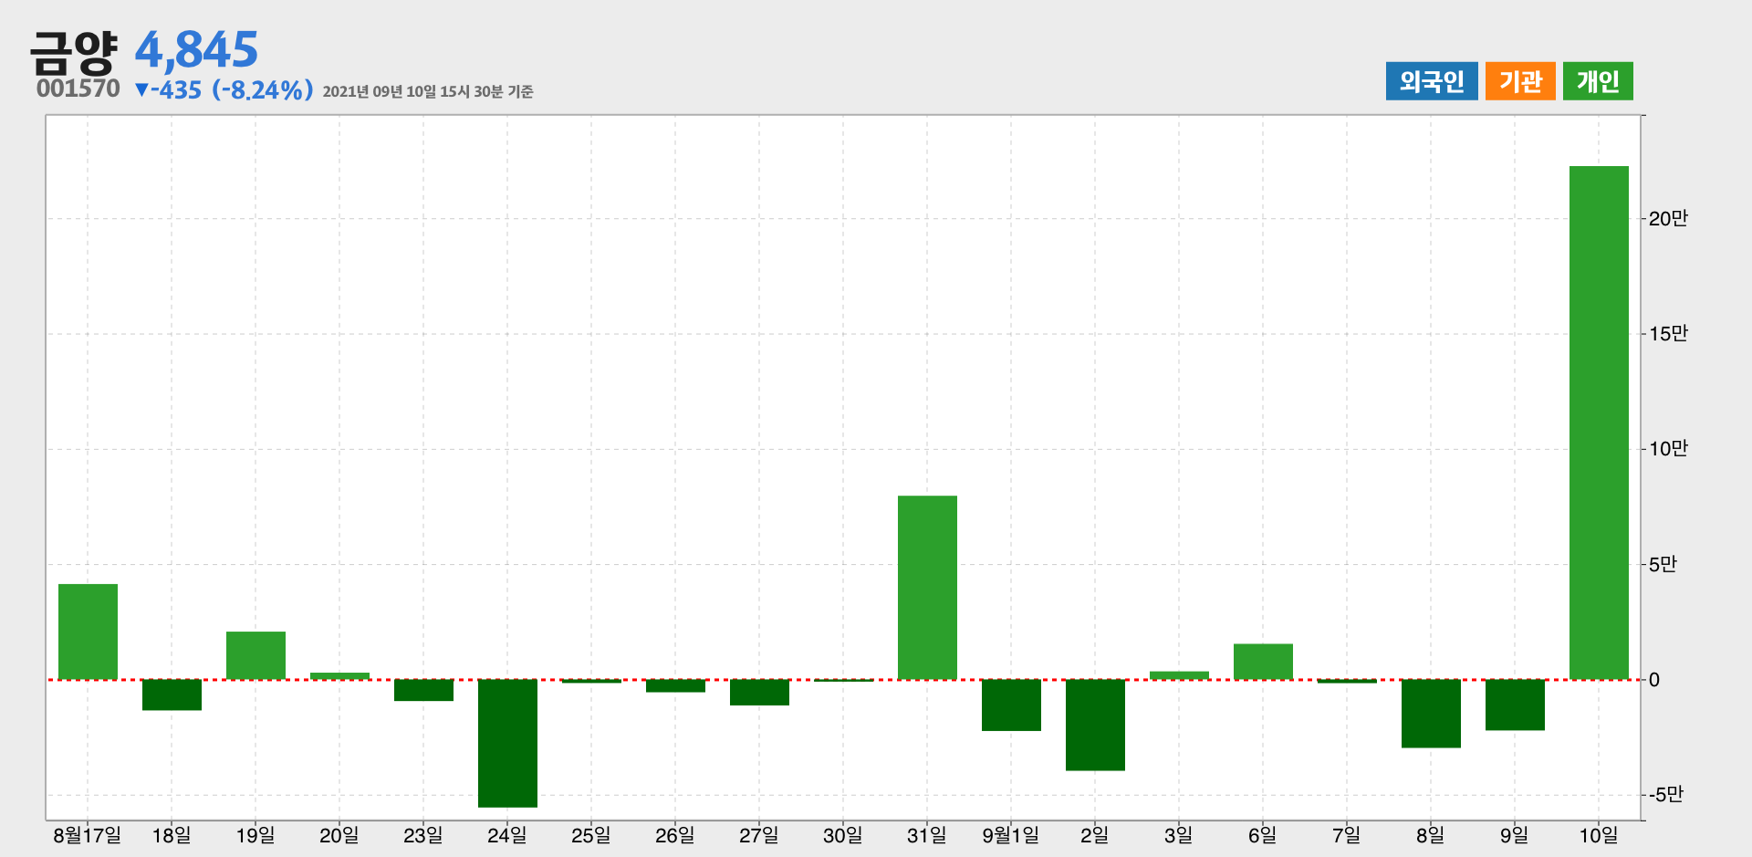Image resolution: width=1752 pixels, height=857 pixels.
Task: Select the 23일 negative bar
Action: [423, 690]
